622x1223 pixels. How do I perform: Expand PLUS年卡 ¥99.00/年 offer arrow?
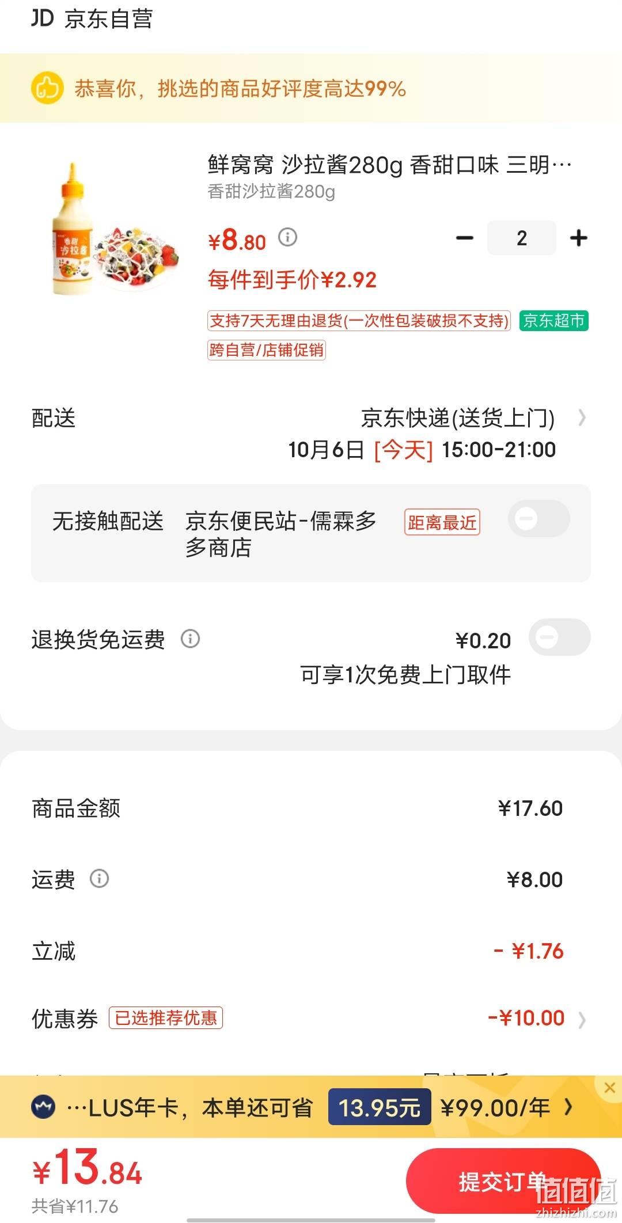tap(568, 1107)
